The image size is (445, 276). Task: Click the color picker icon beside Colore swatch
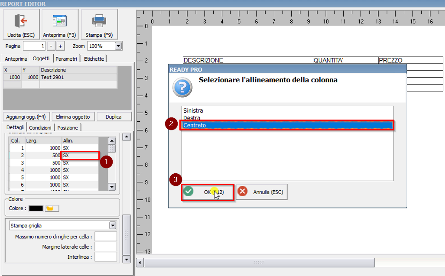point(52,208)
